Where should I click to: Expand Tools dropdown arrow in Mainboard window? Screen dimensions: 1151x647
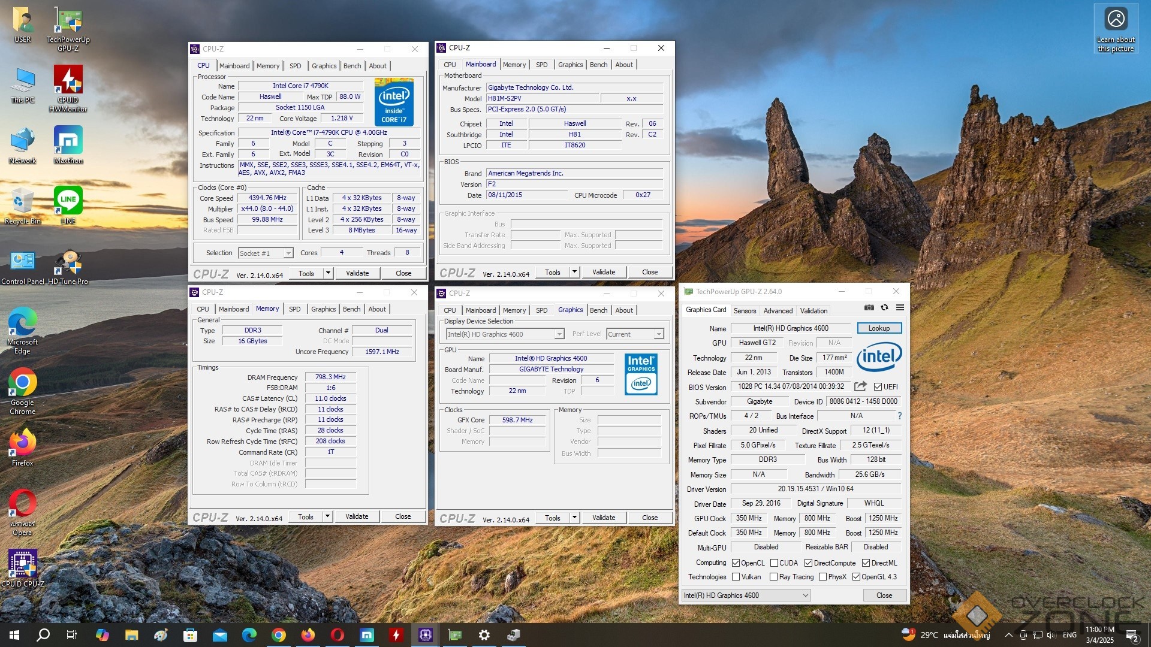574,272
